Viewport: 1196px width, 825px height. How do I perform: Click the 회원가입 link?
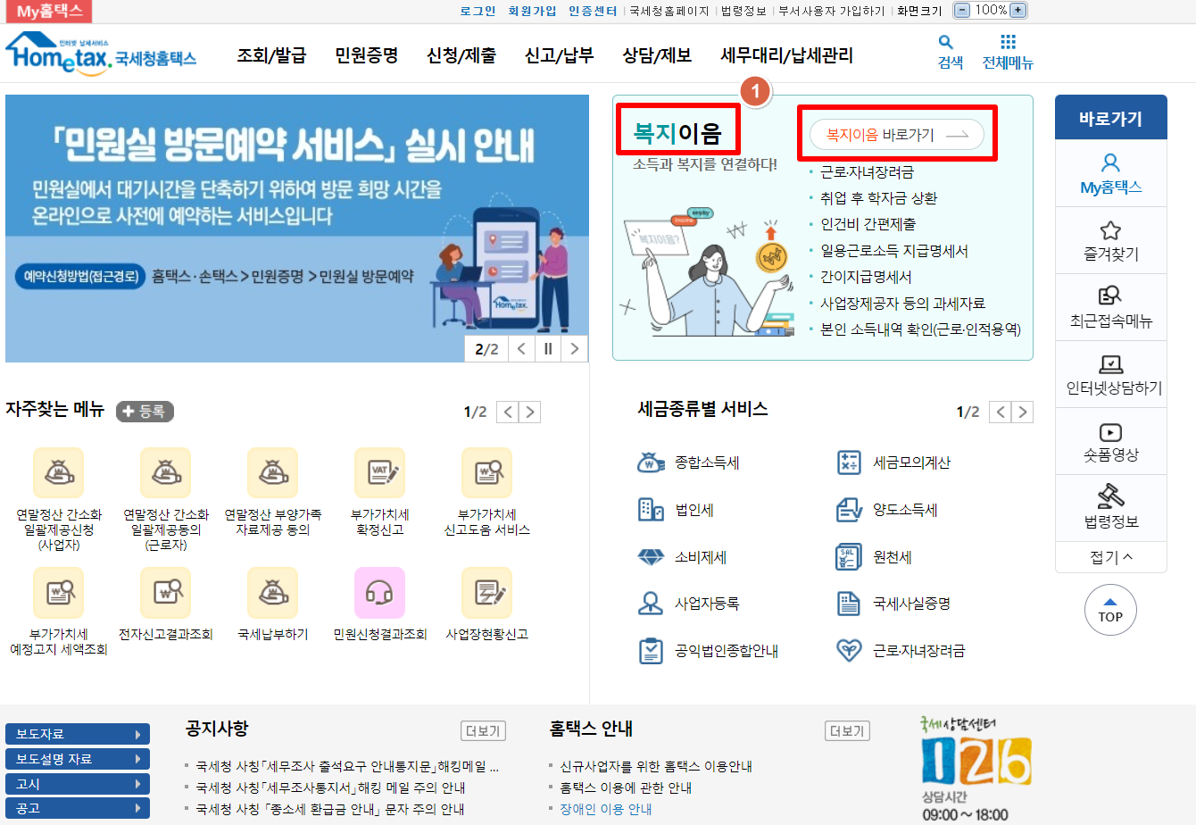pyautogui.click(x=532, y=11)
